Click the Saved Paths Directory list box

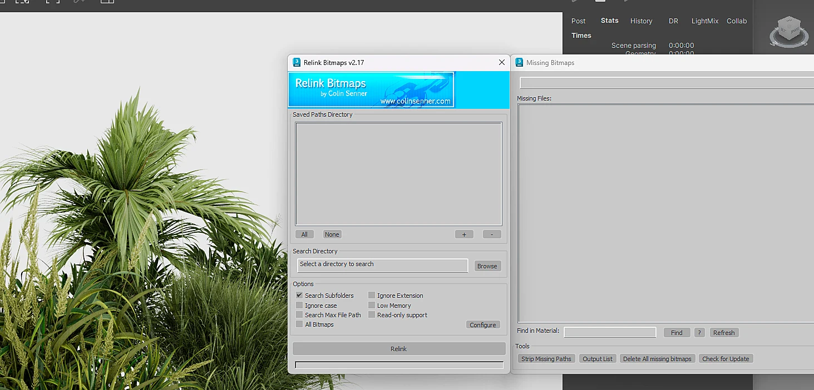[398, 174]
